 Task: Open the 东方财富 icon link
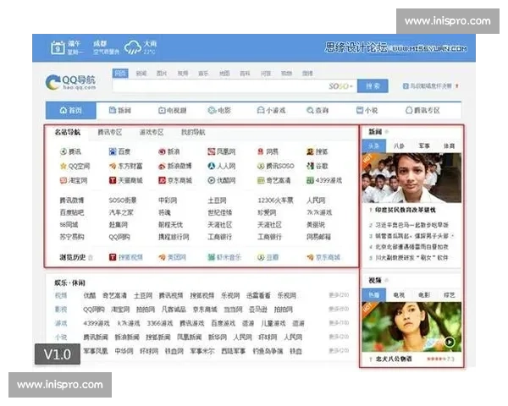[x=113, y=166]
